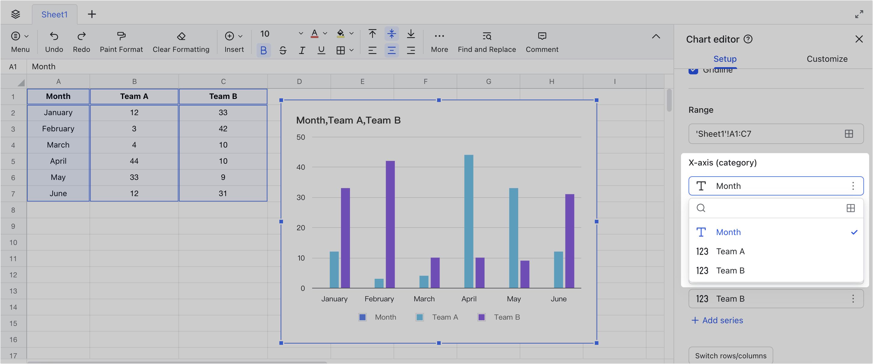Select the grid icon in Range field

click(849, 134)
